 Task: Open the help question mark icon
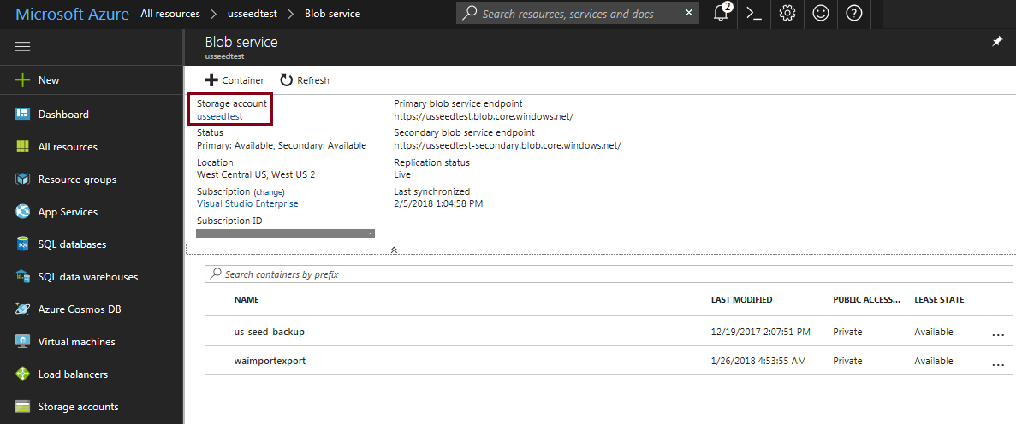853,14
